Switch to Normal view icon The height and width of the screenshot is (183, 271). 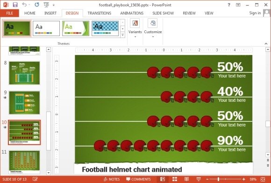(x=163, y=179)
